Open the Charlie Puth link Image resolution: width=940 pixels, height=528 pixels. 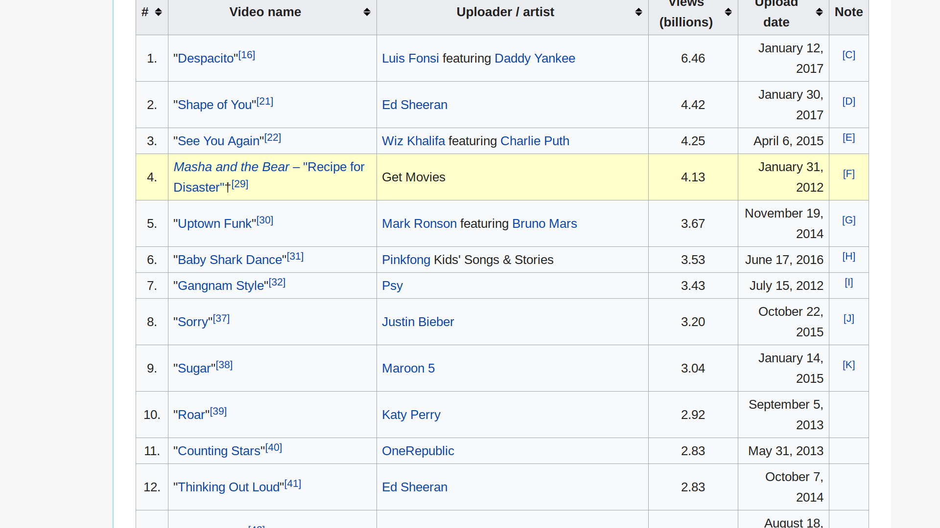535,141
